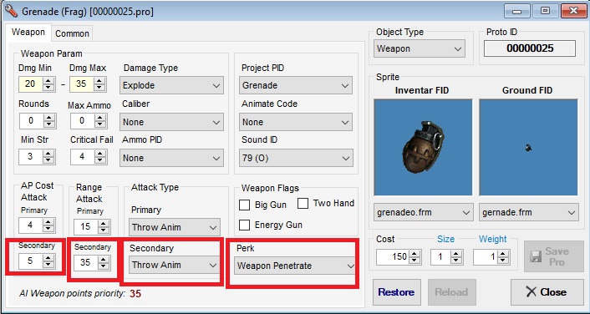Toggle the Two Hand checkbox
Viewport: 590px width, 314px height.
coord(303,204)
